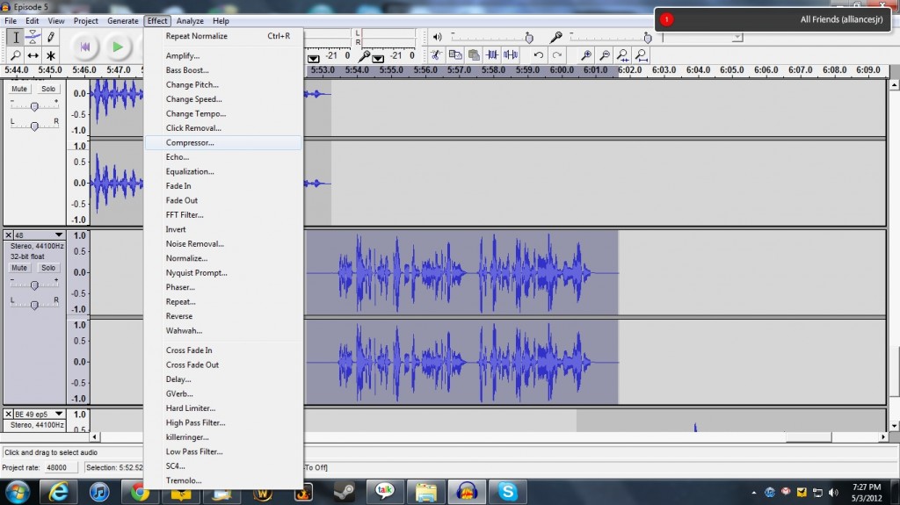Select the Time Shift tool
This screenshot has width=900, height=505.
point(33,55)
